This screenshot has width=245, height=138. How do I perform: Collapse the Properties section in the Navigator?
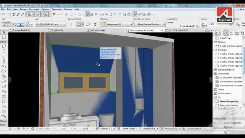click(214, 119)
